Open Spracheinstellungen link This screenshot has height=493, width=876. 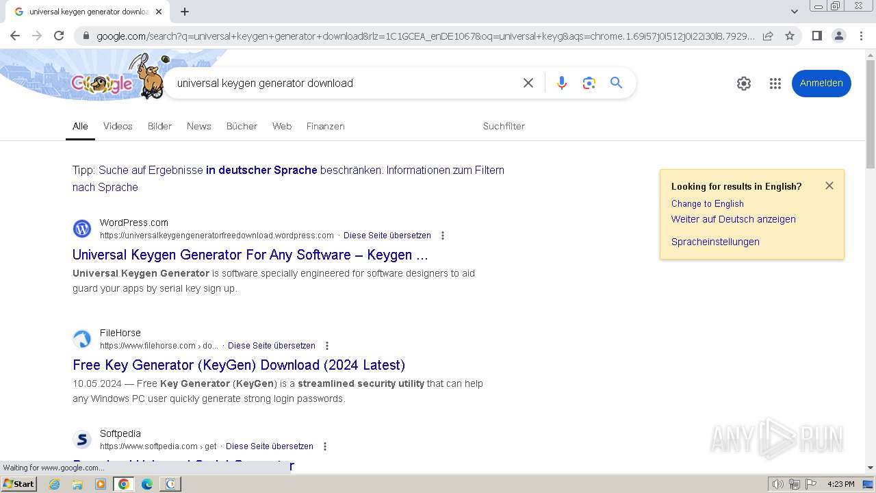coord(715,242)
